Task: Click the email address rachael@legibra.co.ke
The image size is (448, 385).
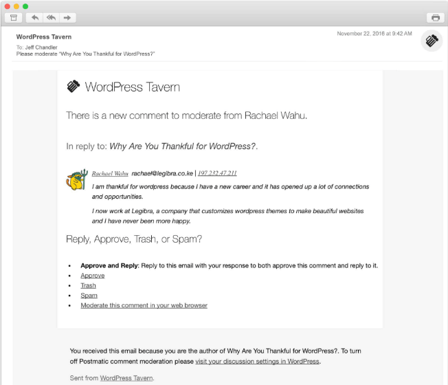Action: (x=162, y=173)
